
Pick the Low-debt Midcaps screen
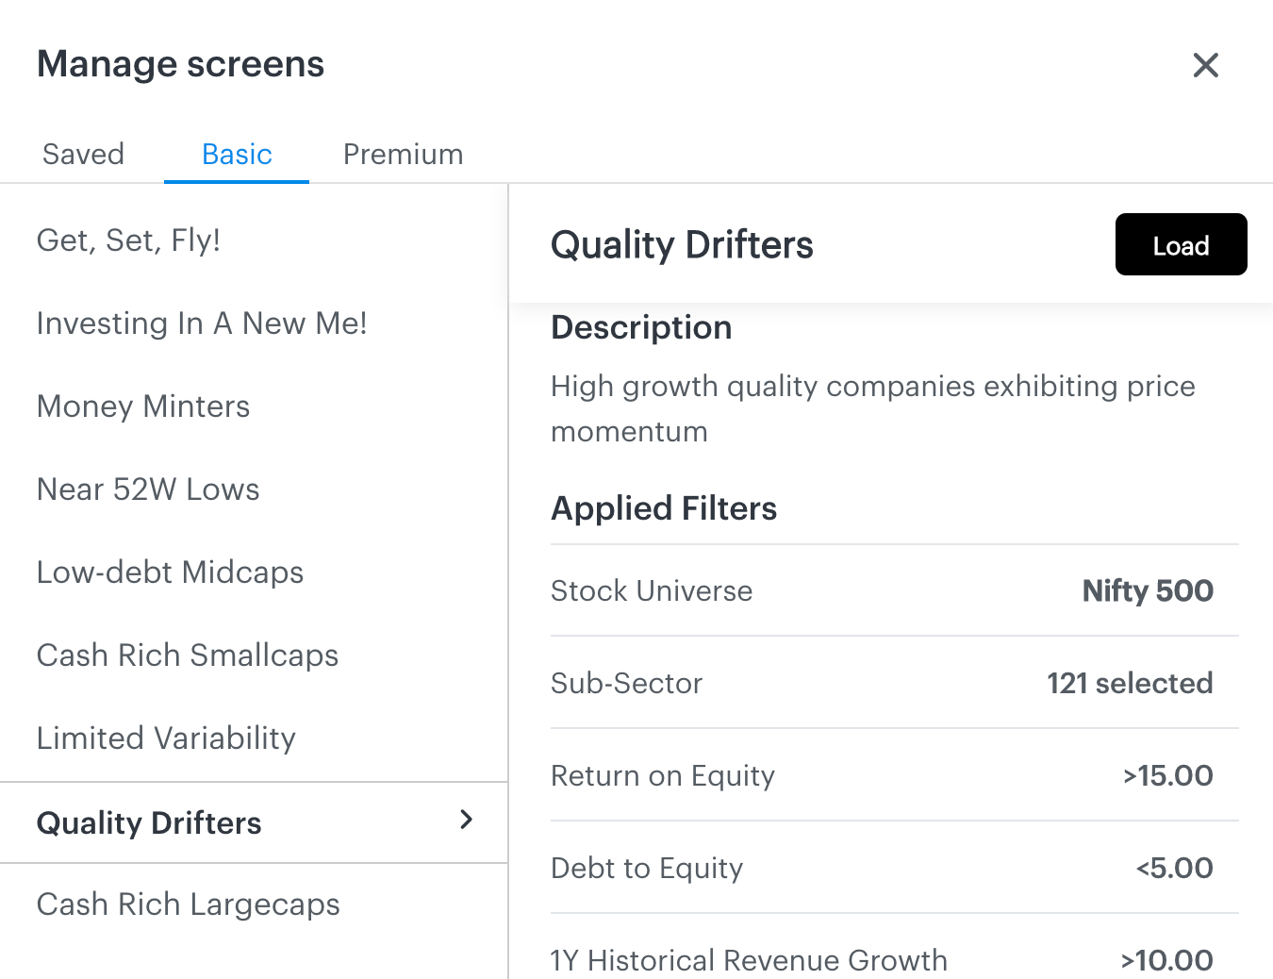point(170,572)
